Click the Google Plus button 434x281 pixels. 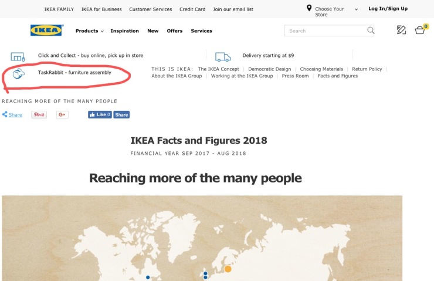coord(62,114)
